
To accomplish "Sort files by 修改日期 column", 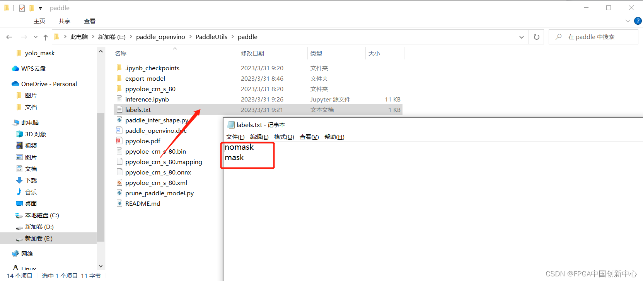I will pyautogui.click(x=252, y=53).
